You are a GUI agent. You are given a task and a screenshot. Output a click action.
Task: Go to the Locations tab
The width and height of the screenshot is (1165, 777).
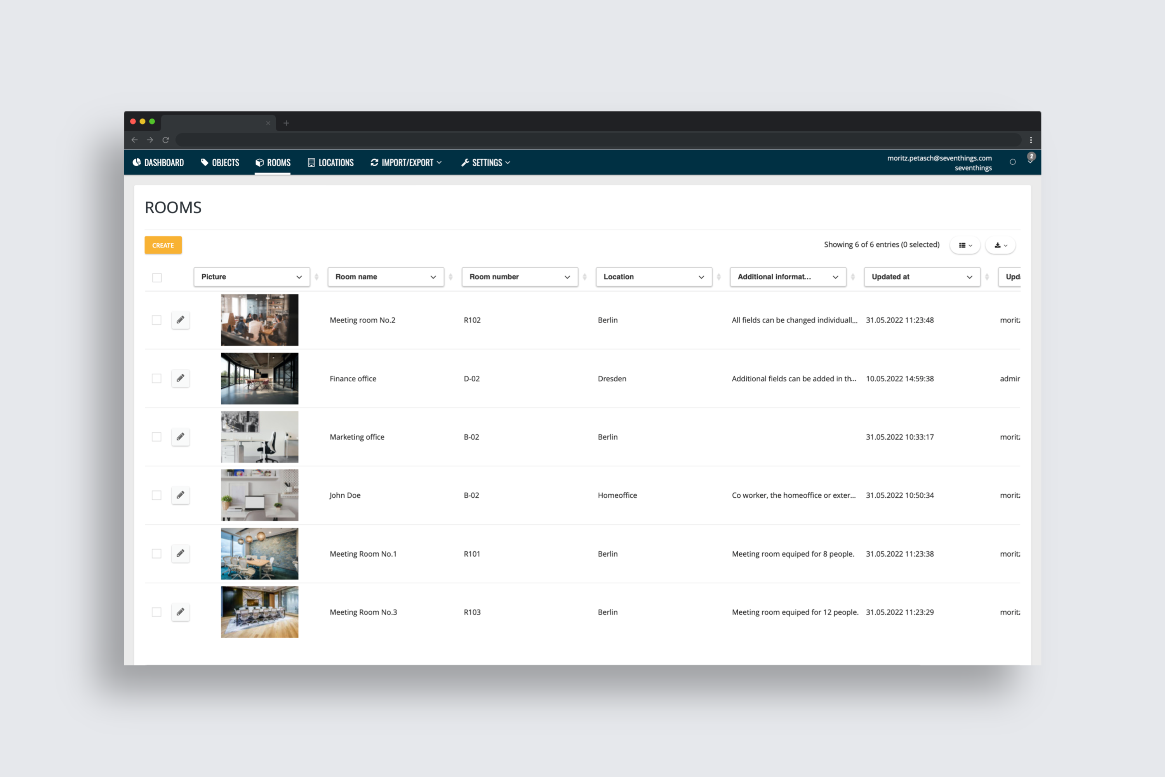[331, 162]
